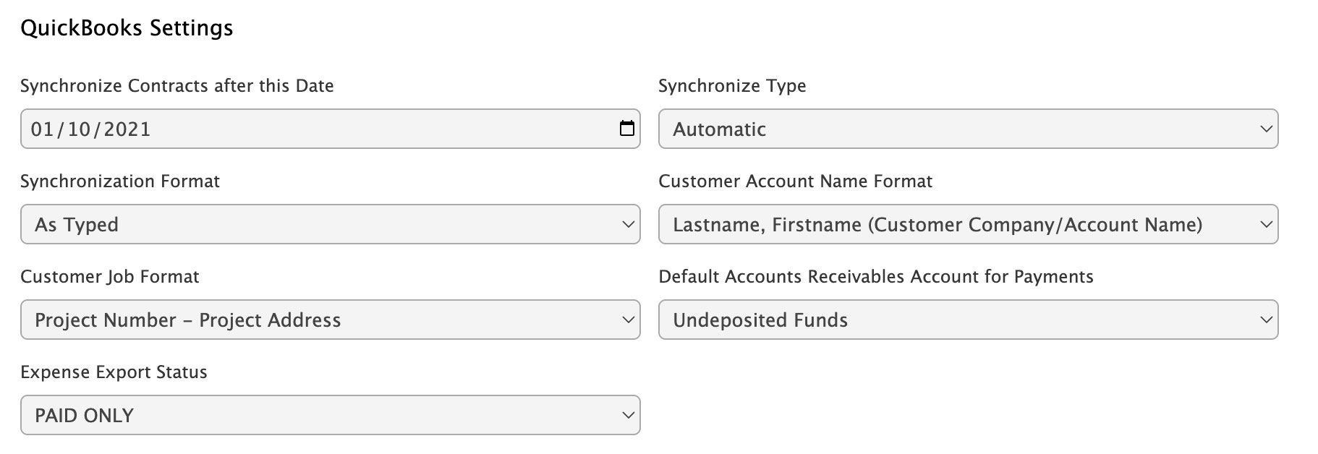The height and width of the screenshot is (454, 1318).
Task: Select the month segment of the date
Action: [42, 129]
